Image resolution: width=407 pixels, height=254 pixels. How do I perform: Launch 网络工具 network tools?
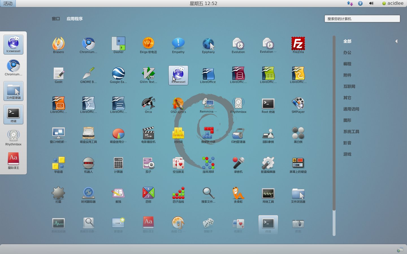(x=268, y=195)
